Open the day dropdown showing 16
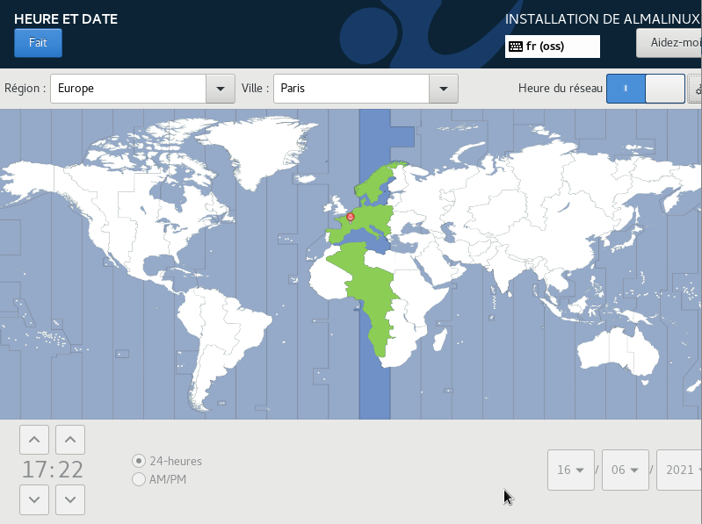 point(569,470)
